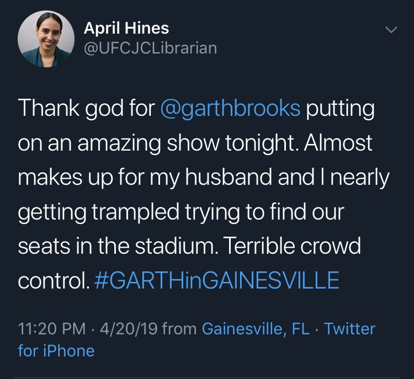
Task: Follow the #GARTHinGAINESVILLE hashtag
Action: (x=217, y=280)
